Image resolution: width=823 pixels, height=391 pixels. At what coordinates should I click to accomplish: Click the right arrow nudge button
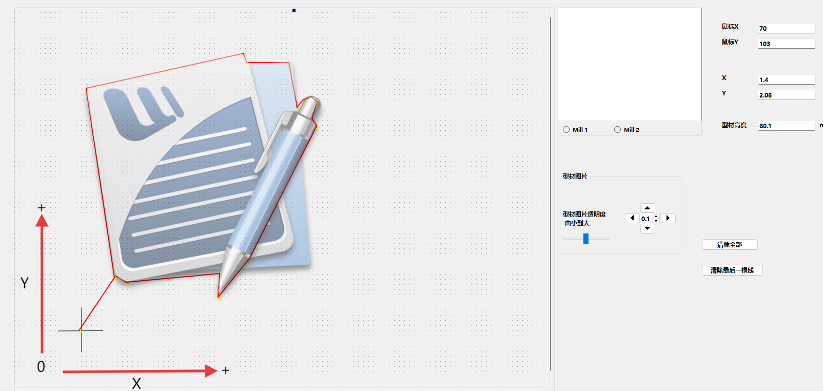(x=668, y=218)
